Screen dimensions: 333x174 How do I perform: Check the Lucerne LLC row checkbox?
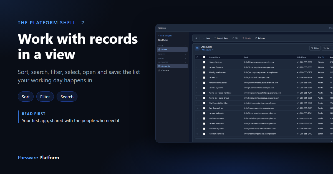click(x=204, y=78)
